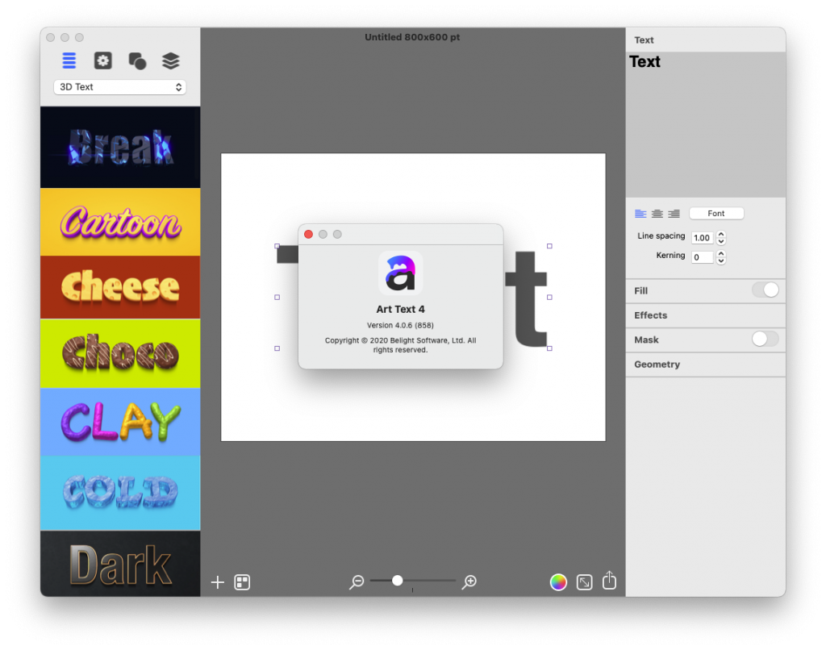Toggle the Fill switch
Image resolution: width=826 pixels, height=650 pixels.
click(x=766, y=290)
